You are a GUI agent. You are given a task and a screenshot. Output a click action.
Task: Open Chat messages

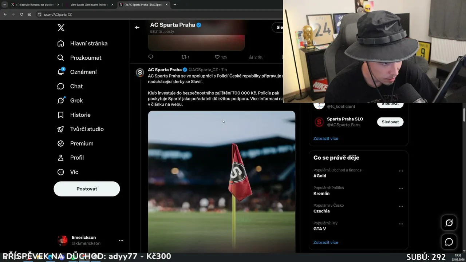70,86
